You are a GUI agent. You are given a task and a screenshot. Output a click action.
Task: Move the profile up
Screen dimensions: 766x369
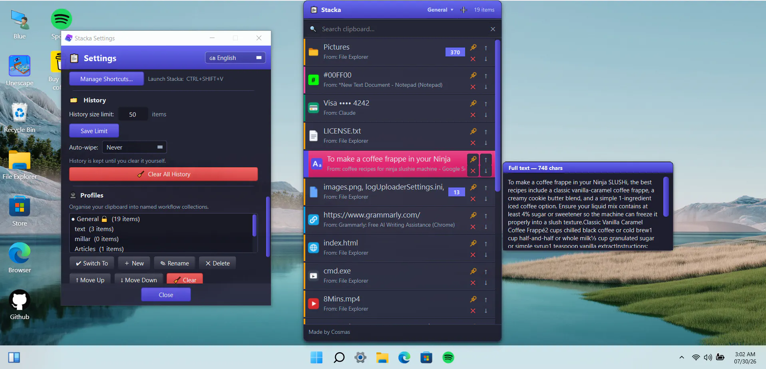pos(90,279)
